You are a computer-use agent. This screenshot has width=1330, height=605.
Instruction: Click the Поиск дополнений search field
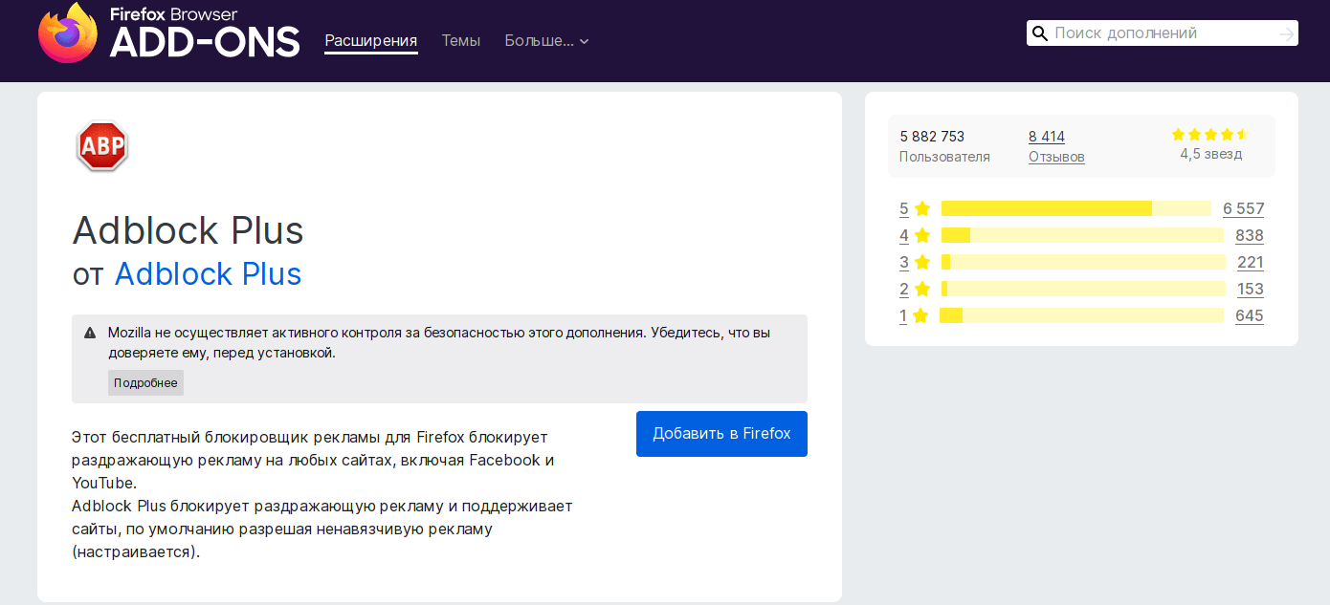(1163, 33)
